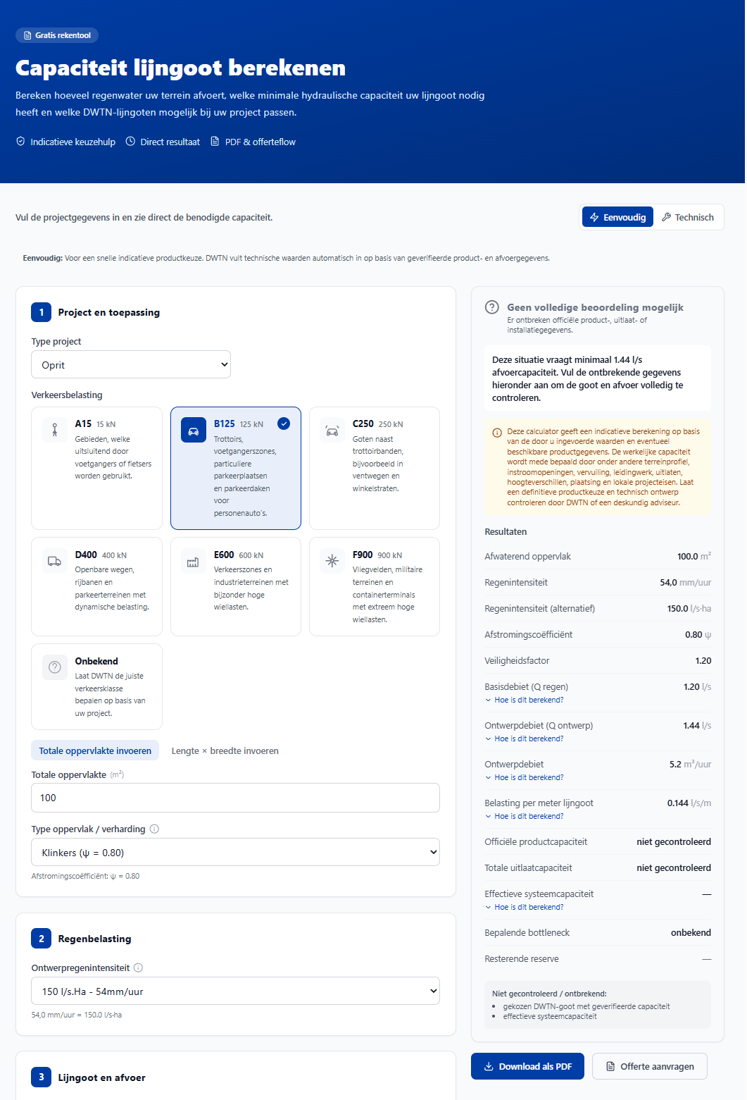Click the Afwaterend oppervlak value 100.0 m²

coord(694,556)
